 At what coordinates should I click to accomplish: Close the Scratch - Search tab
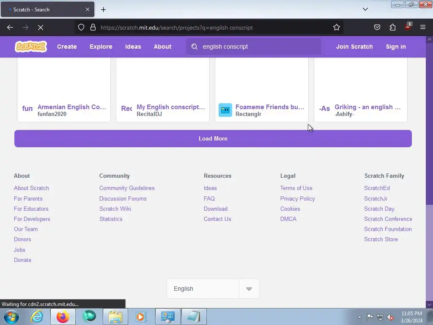pyautogui.click(x=87, y=9)
